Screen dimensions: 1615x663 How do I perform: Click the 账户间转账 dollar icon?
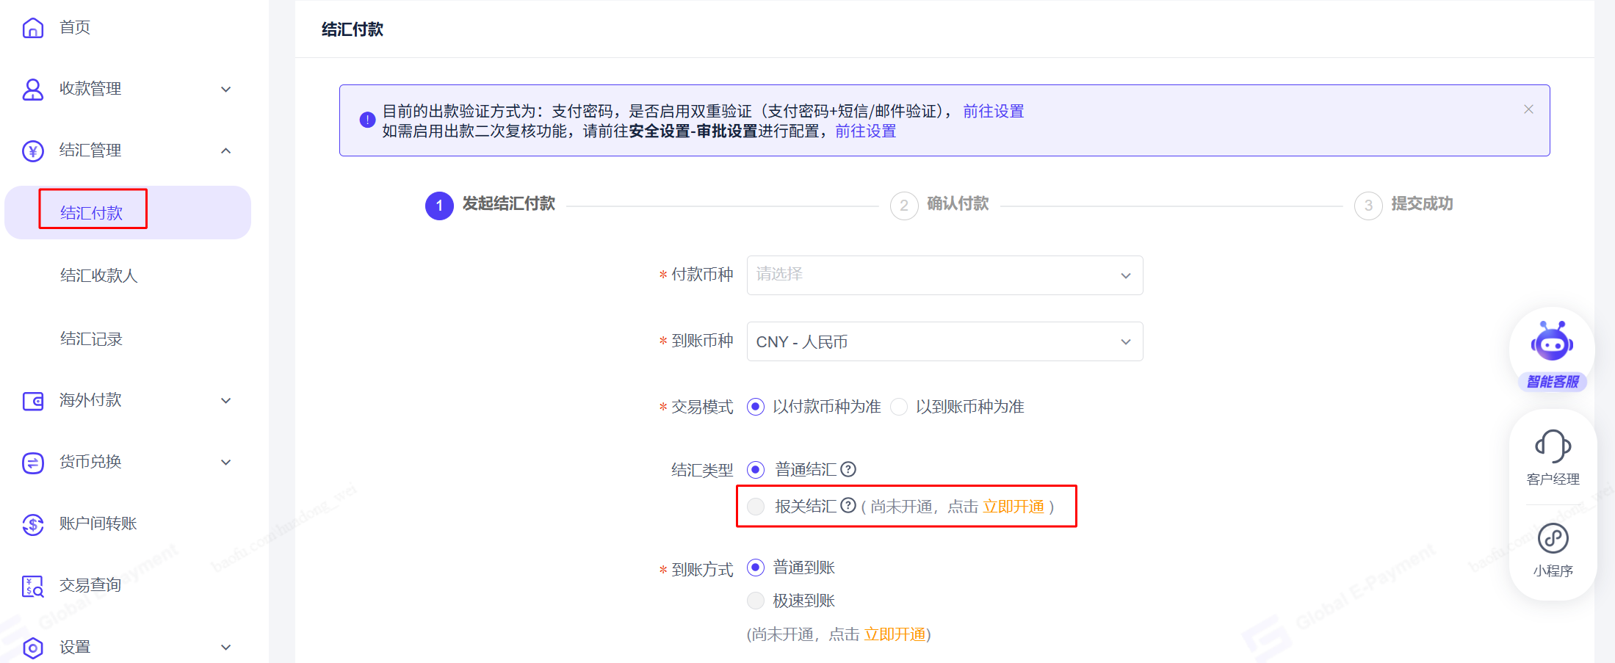click(x=33, y=524)
